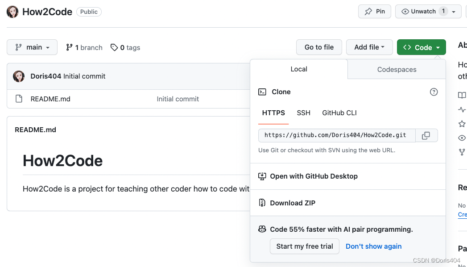Open the README.md file in file list
The width and height of the screenshot is (467, 267).
(50, 99)
